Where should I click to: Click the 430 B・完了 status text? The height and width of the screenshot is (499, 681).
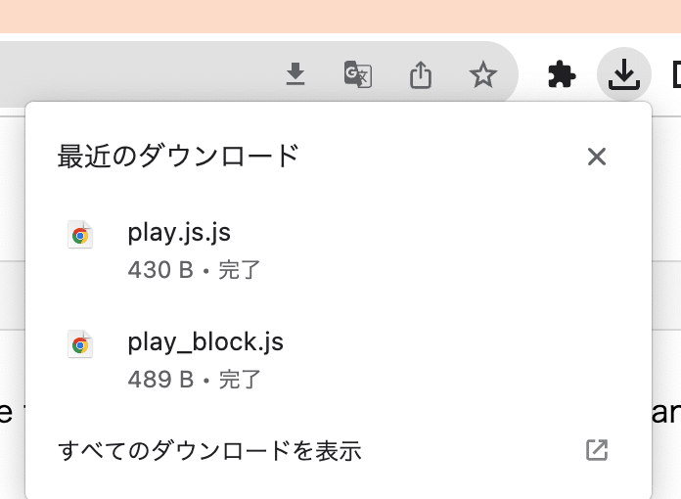click(x=194, y=270)
